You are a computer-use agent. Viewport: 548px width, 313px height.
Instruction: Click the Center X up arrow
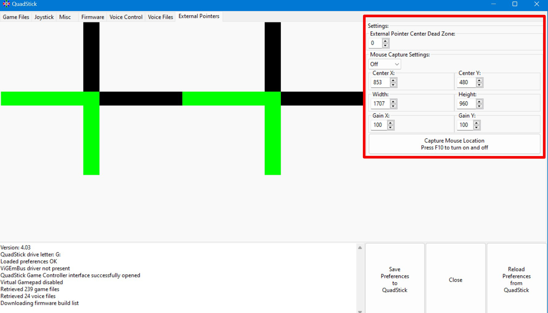click(x=393, y=80)
